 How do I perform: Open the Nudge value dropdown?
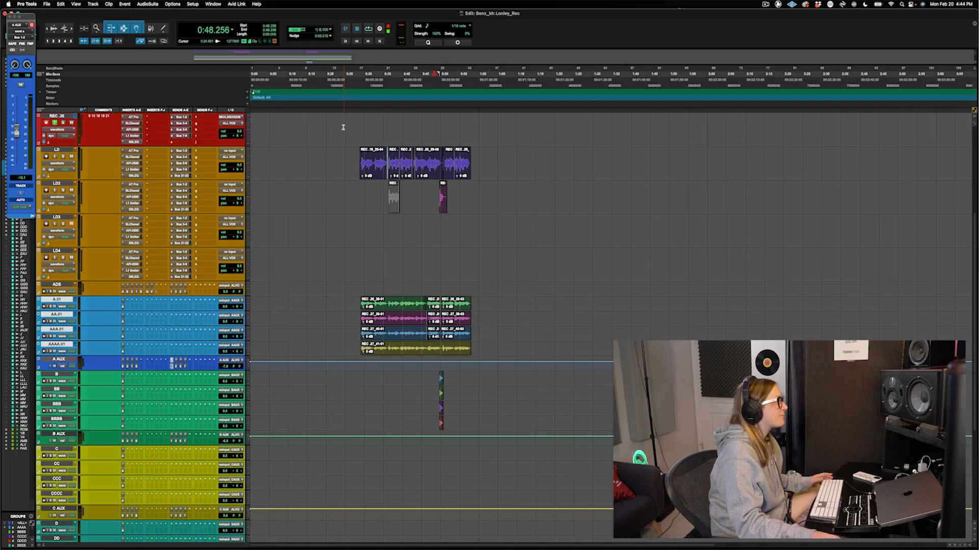point(331,36)
